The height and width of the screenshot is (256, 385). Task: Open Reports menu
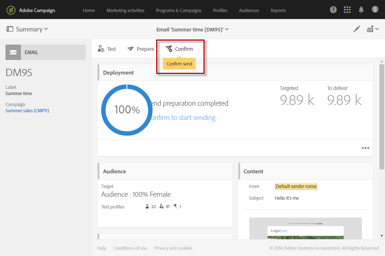tap(278, 10)
